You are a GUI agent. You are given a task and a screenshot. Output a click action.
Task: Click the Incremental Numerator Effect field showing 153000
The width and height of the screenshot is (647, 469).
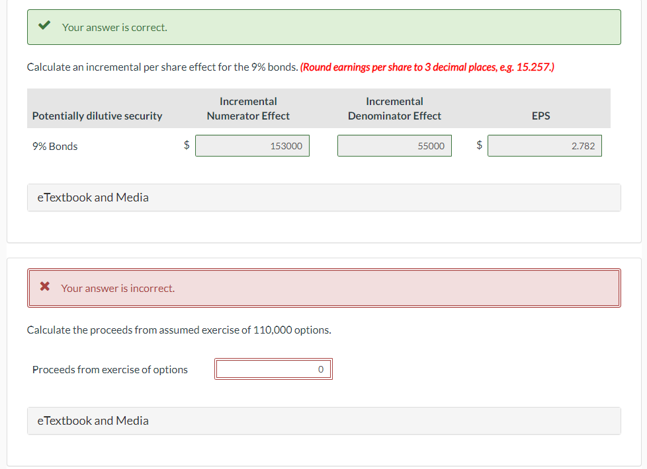click(252, 146)
